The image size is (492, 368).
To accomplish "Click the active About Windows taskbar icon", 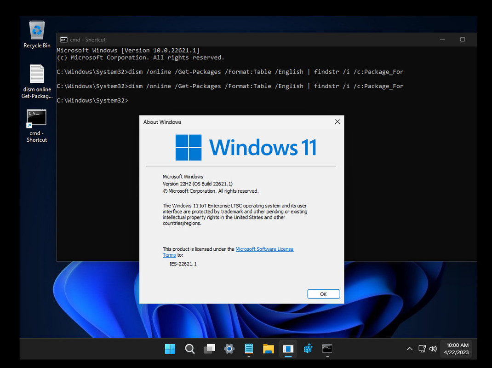I will (x=288, y=349).
